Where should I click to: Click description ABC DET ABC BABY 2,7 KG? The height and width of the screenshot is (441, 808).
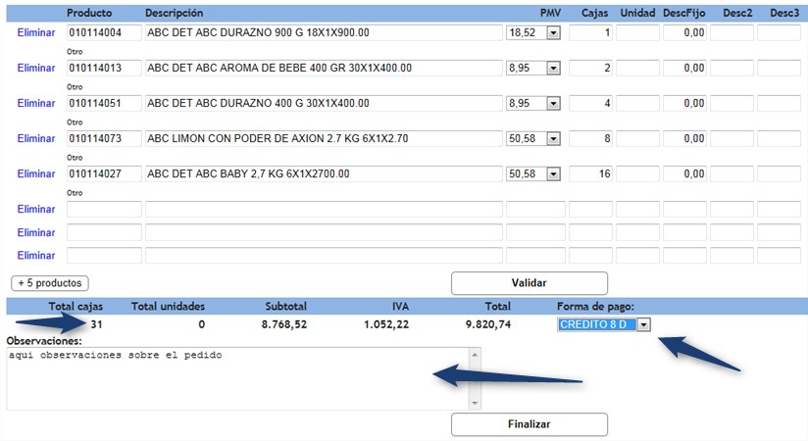pyautogui.click(x=324, y=173)
